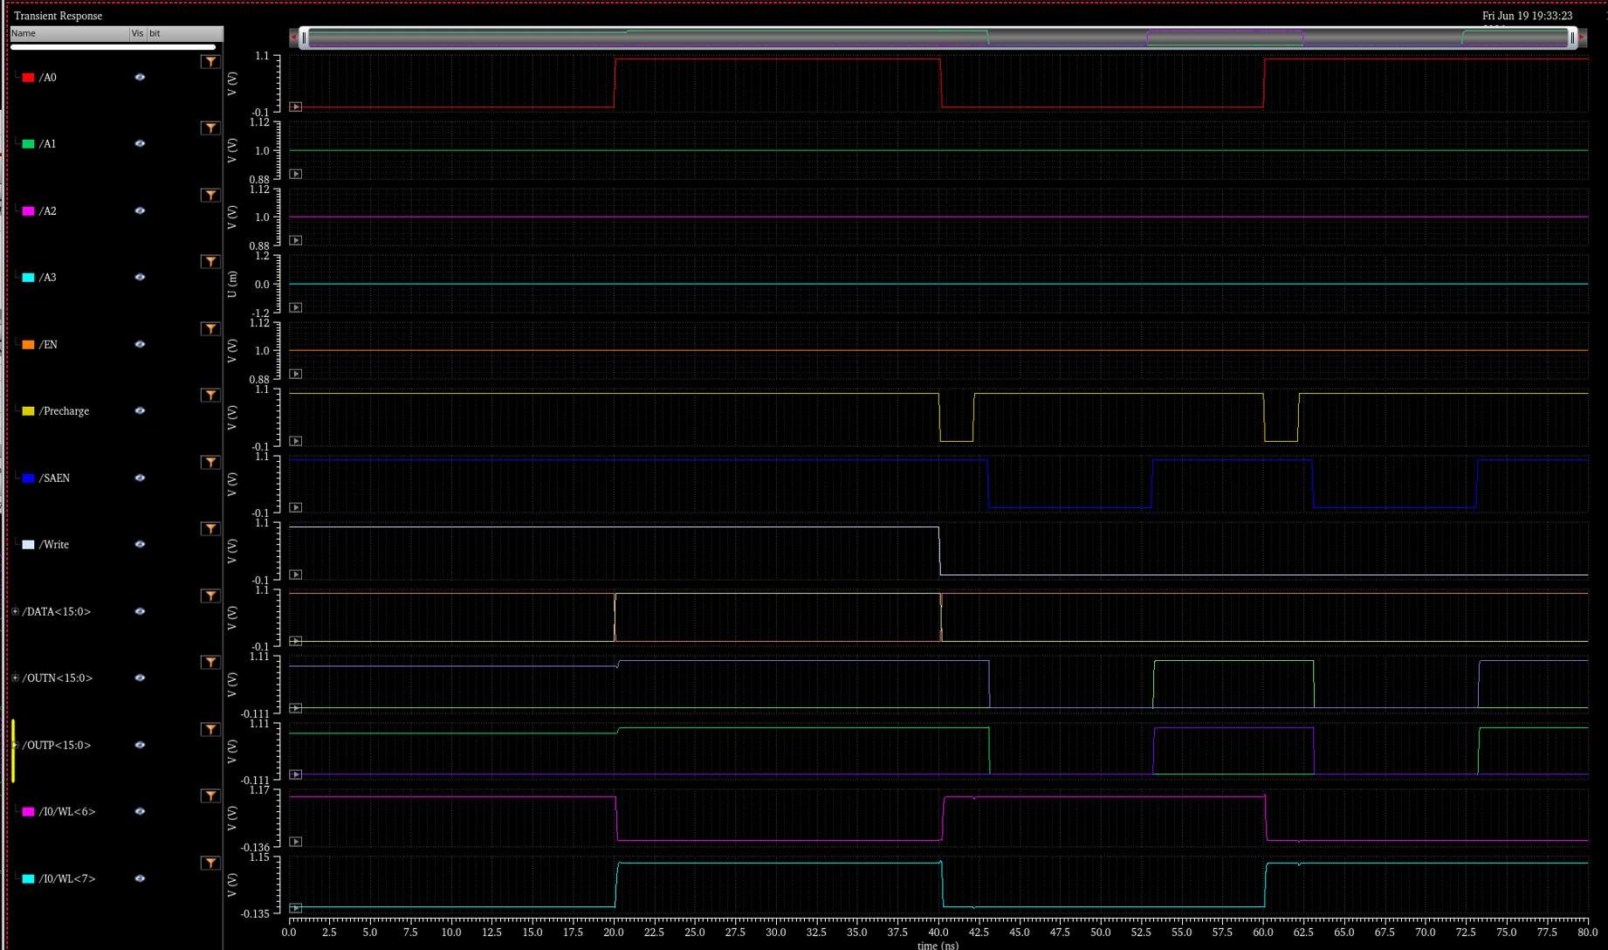Select the /SAEN signal name in the legend
Viewport: 1608px width, 950px height.
click(54, 478)
